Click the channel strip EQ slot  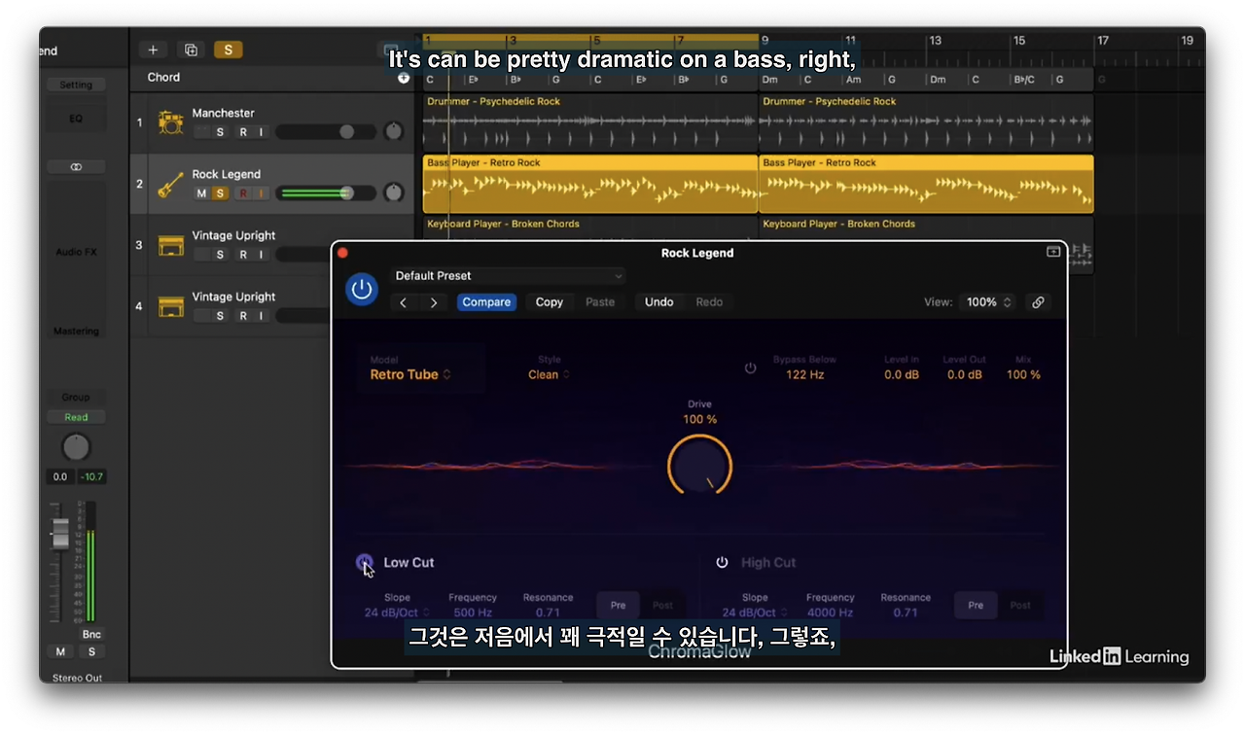click(76, 119)
